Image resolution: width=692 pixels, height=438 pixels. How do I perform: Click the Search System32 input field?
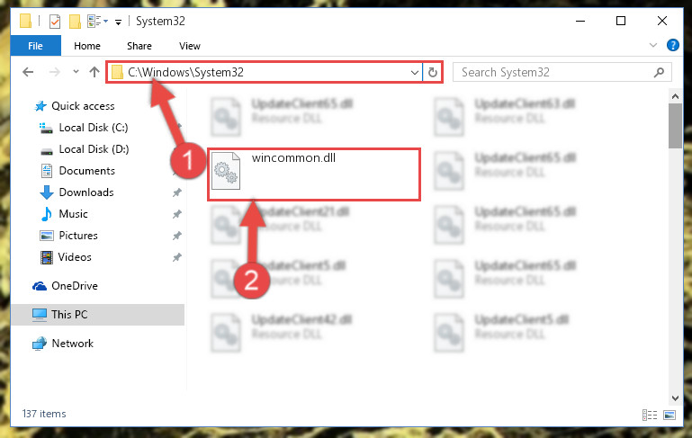[x=553, y=72]
